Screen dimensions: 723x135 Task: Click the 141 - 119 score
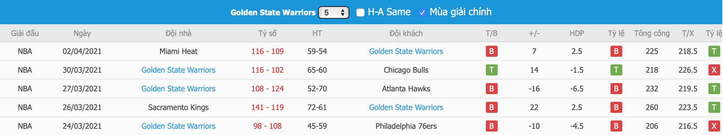point(267,107)
